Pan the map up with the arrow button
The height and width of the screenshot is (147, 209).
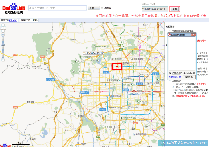click(x=3, y=25)
